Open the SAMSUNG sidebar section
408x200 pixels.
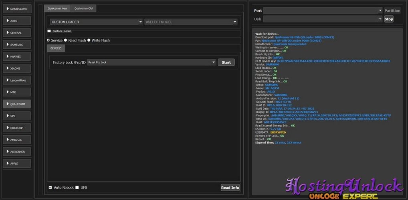point(17,45)
